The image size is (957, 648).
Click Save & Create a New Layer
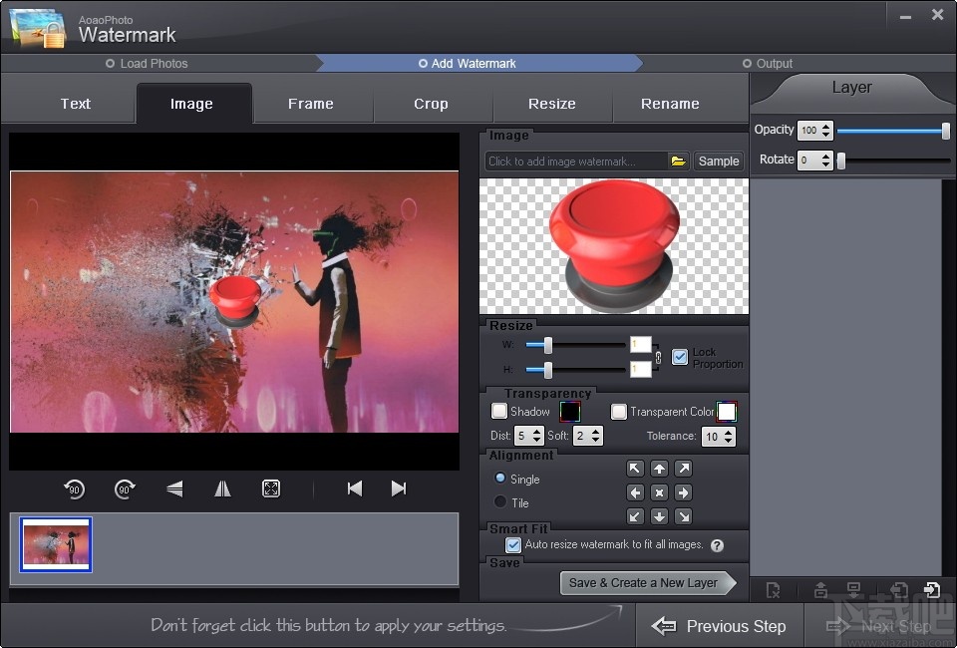coord(643,583)
